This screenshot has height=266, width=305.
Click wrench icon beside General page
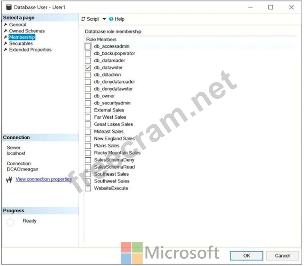pos(5,25)
